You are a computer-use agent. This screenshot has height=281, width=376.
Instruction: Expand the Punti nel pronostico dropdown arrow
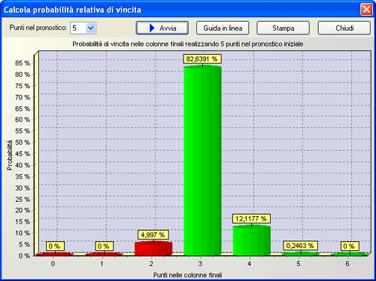(x=90, y=28)
